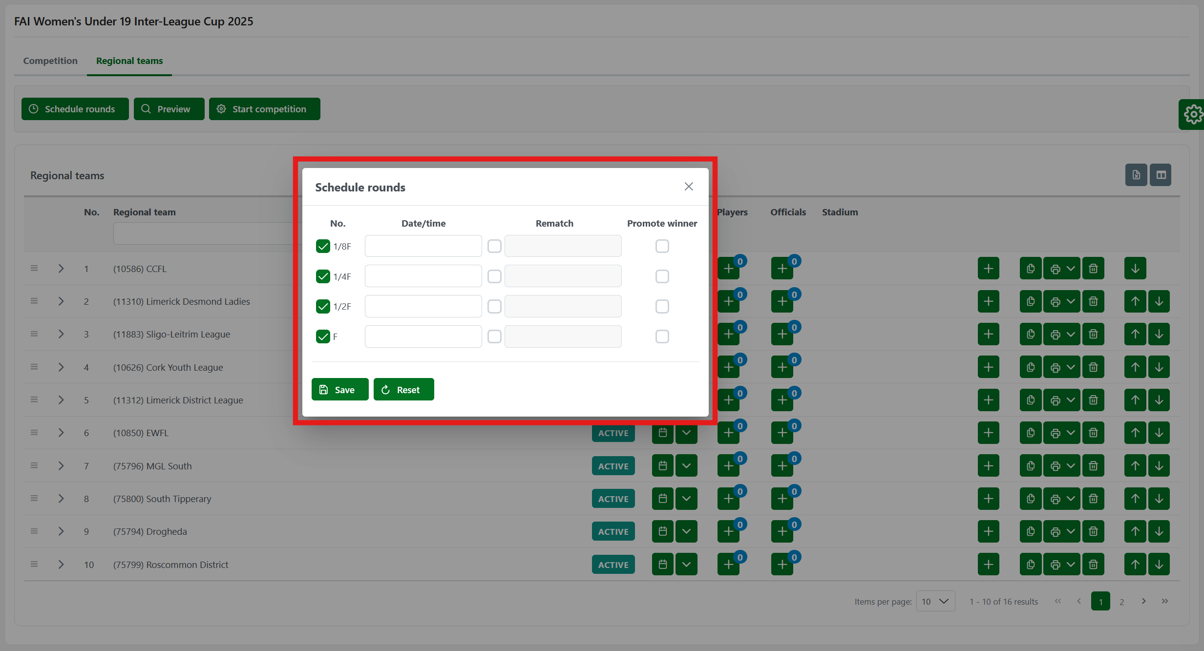Click the export to Excel icon
The image size is (1204, 651).
pyautogui.click(x=1136, y=175)
